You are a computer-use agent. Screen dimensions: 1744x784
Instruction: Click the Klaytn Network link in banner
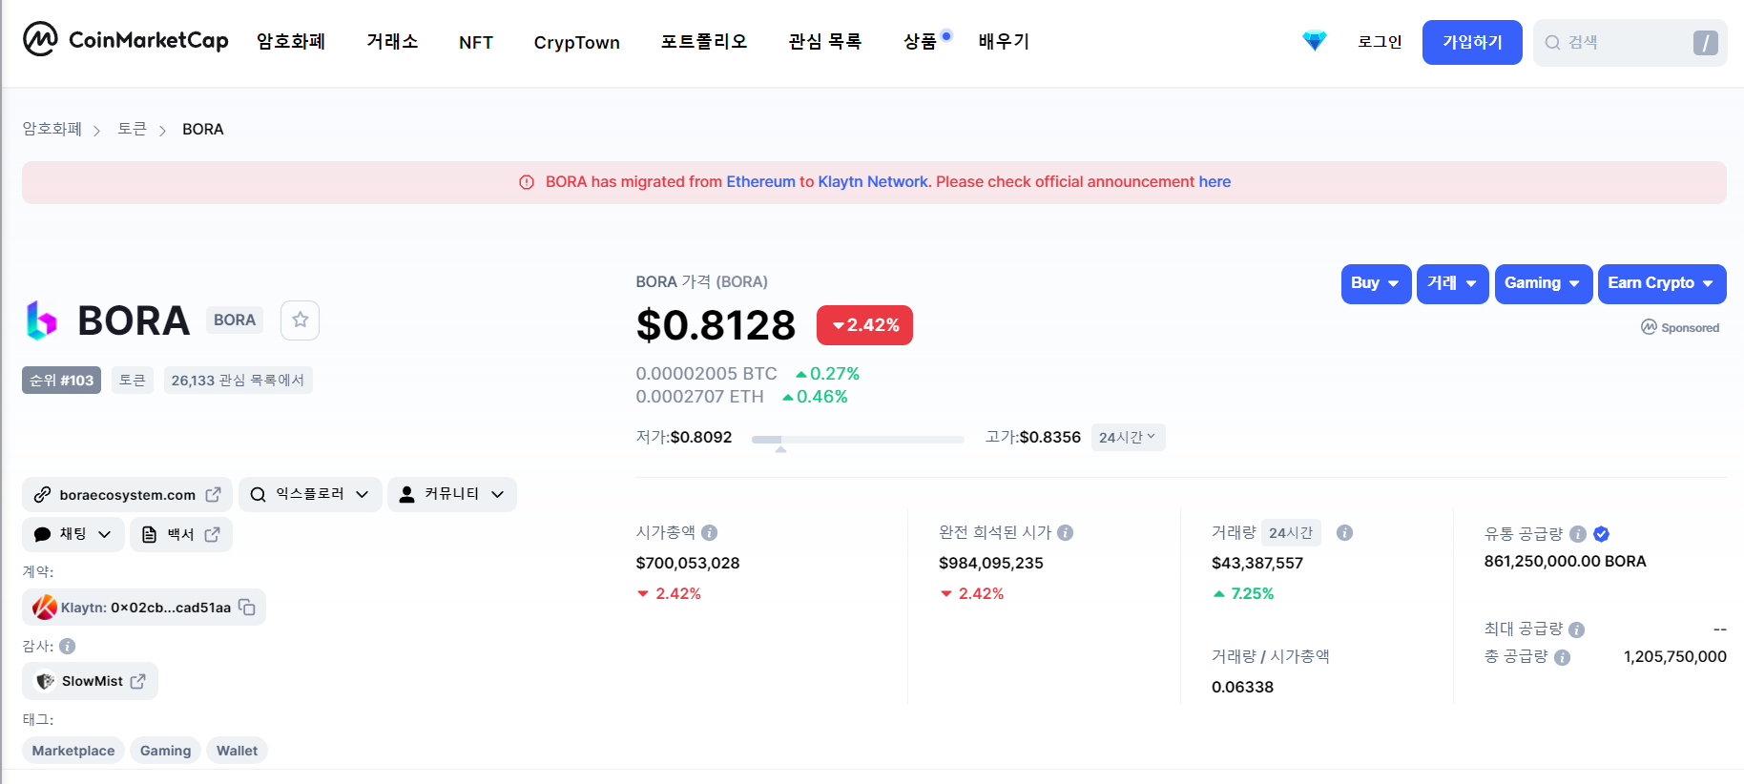click(x=873, y=182)
